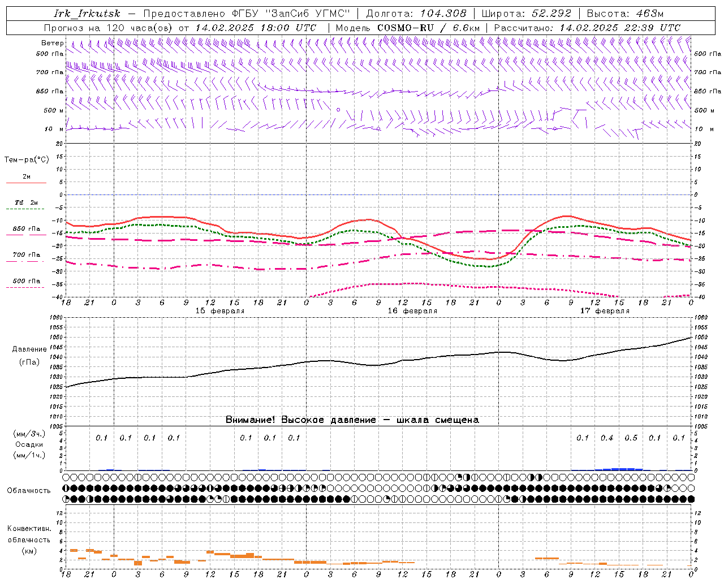Click the precipitation value "0.5"

pos(631,438)
